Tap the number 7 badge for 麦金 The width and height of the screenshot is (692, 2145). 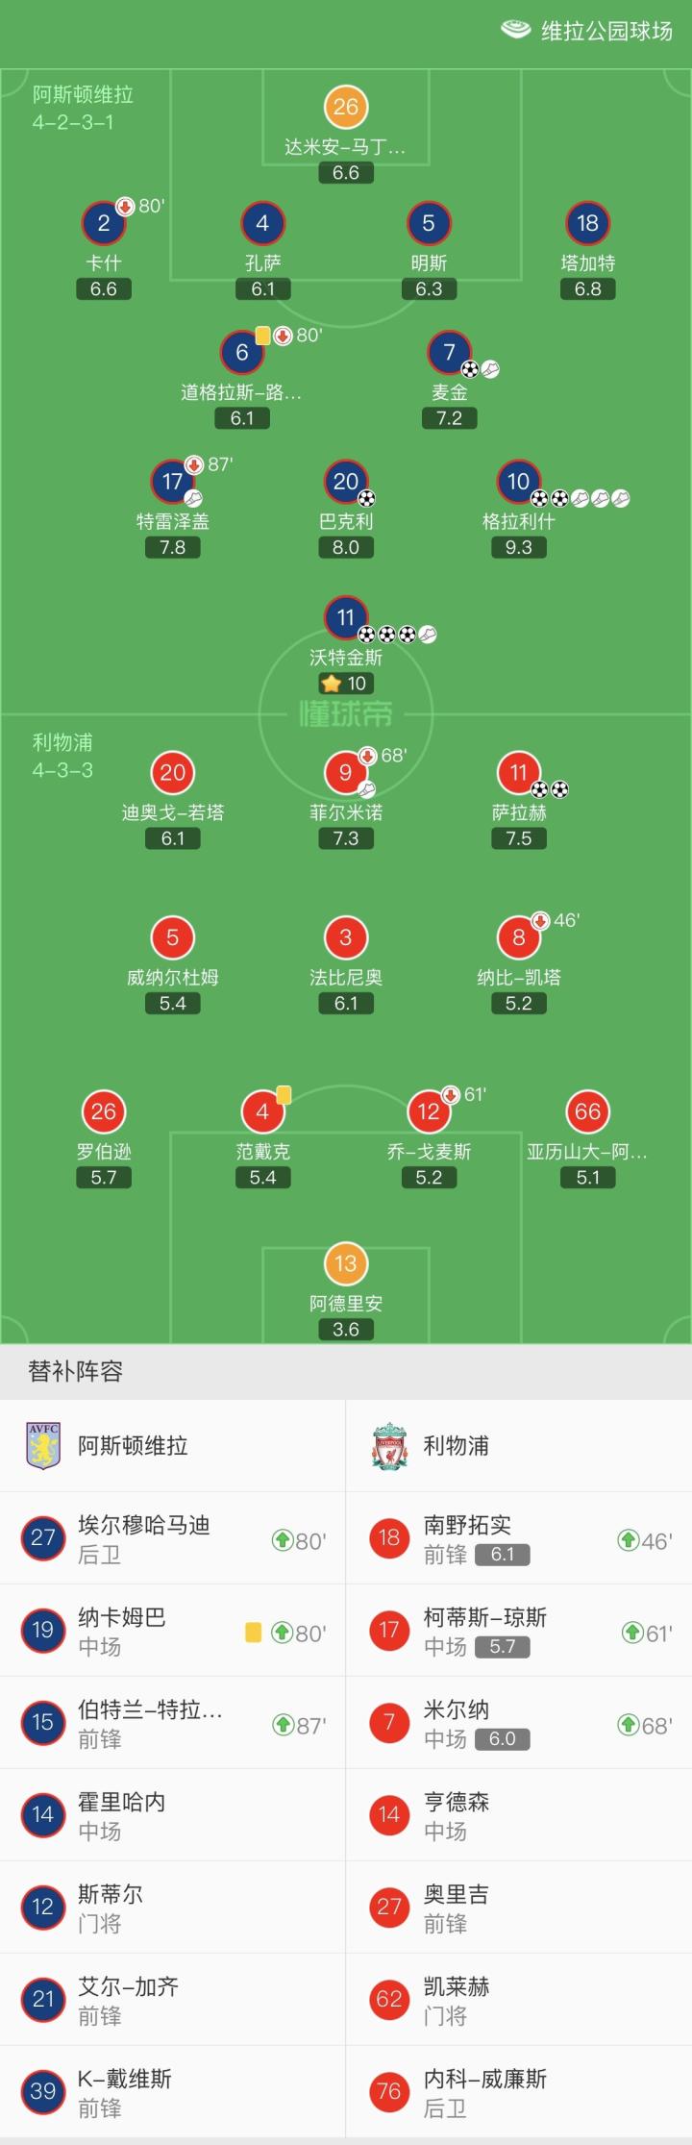click(x=449, y=352)
